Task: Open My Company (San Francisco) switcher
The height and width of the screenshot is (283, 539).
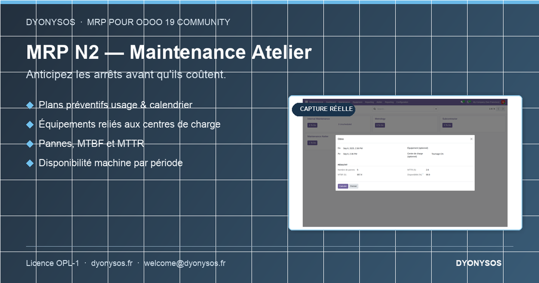Action: tap(486, 102)
